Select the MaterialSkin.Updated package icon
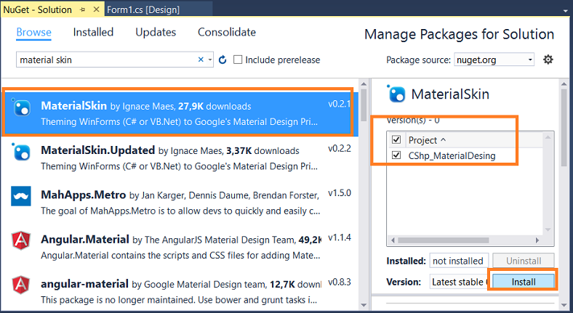The height and width of the screenshot is (313, 573). (x=21, y=152)
